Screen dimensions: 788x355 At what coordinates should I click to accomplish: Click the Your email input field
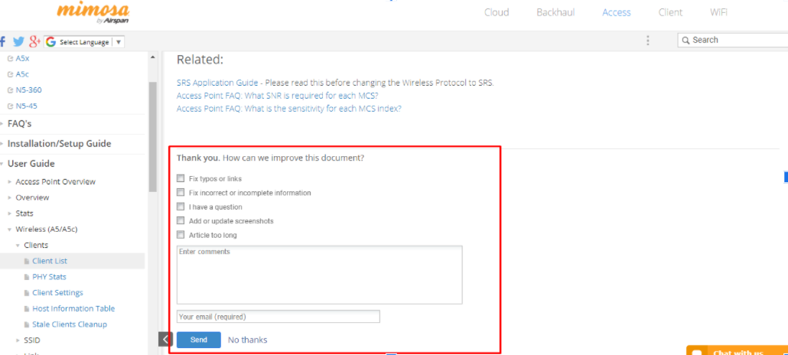click(278, 316)
